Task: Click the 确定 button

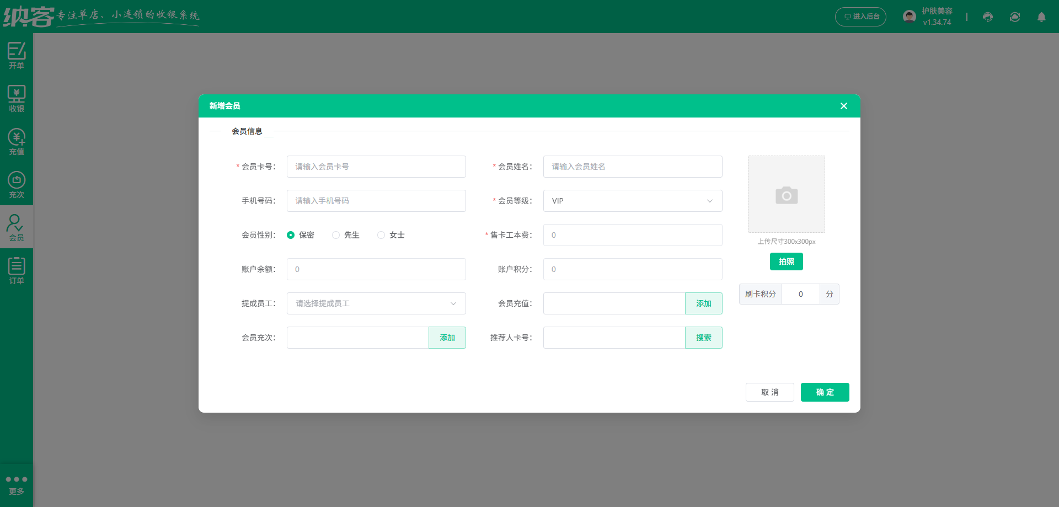Action: (x=825, y=392)
